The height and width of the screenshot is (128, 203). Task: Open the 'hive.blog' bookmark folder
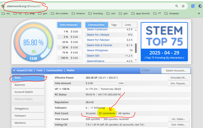click(x=95, y=13)
